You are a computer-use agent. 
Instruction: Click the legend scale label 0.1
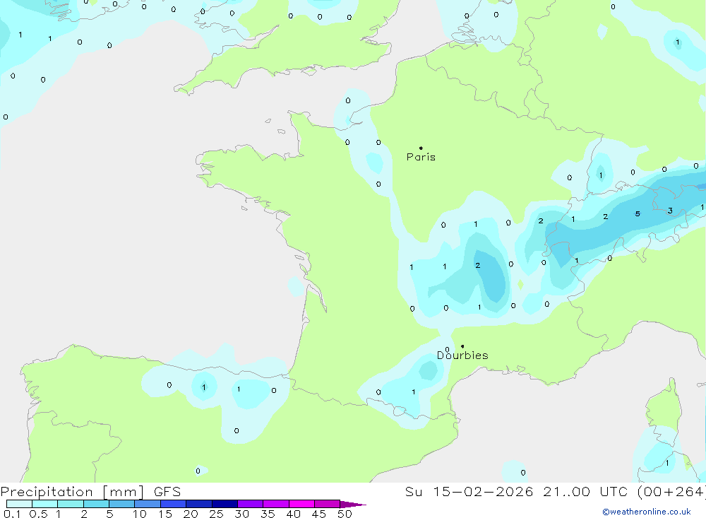click(x=12, y=514)
